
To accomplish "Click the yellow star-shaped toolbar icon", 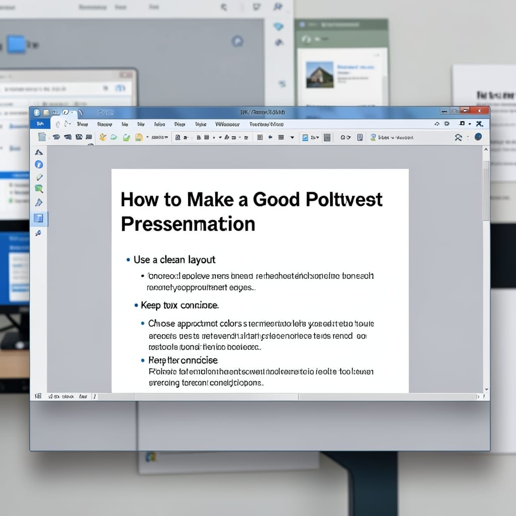I will click(103, 137).
